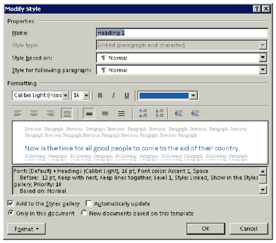The image size is (276, 243).
Task: Open the font color dropdown arrow
Action: click(193, 95)
